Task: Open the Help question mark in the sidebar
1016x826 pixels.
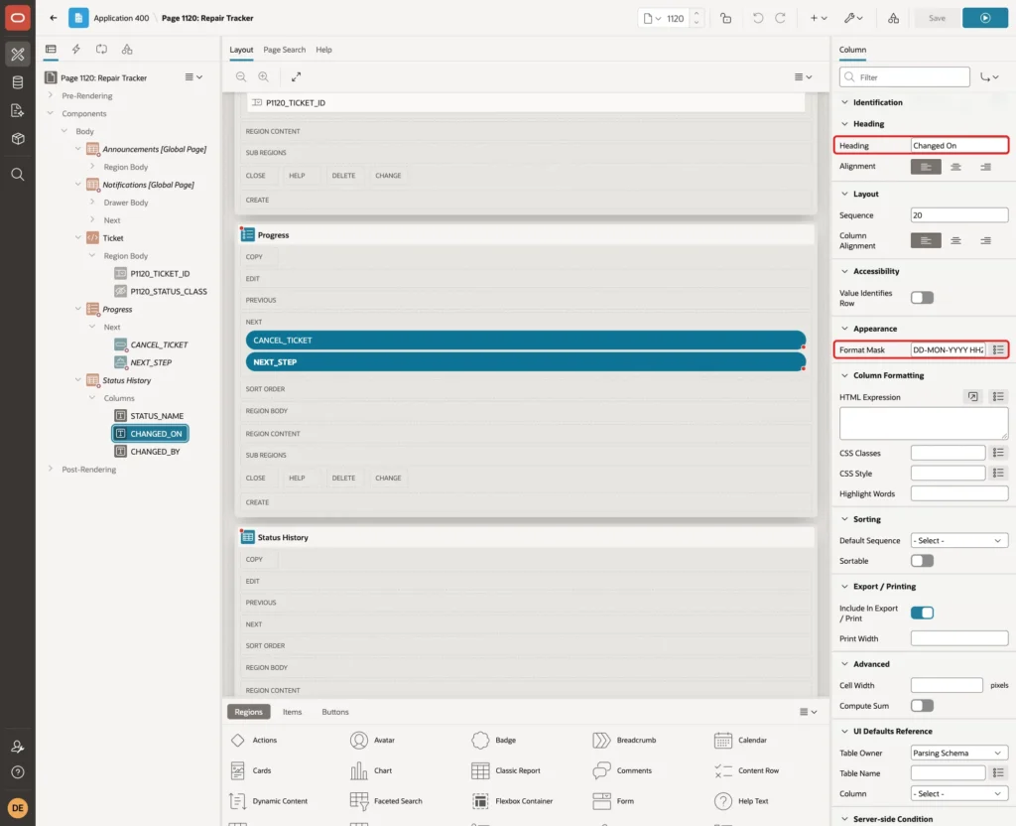Action: [x=18, y=772]
